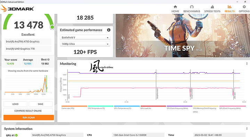Click the 3DMark logo
250x137 pixels.
(x=17, y=8)
